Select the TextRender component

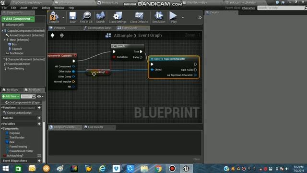point(16,53)
